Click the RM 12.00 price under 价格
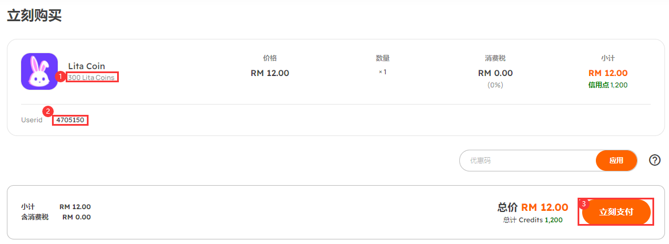This screenshot has height=244, width=669. pyautogui.click(x=270, y=73)
